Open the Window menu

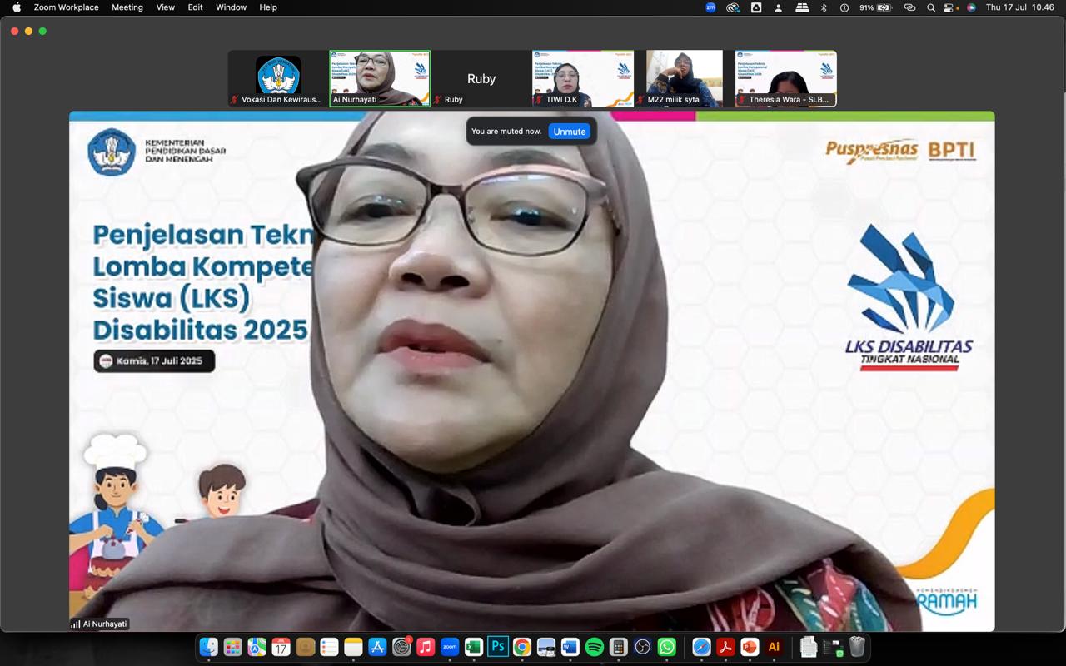231,7
